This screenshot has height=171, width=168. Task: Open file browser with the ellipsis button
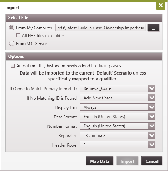153,28
